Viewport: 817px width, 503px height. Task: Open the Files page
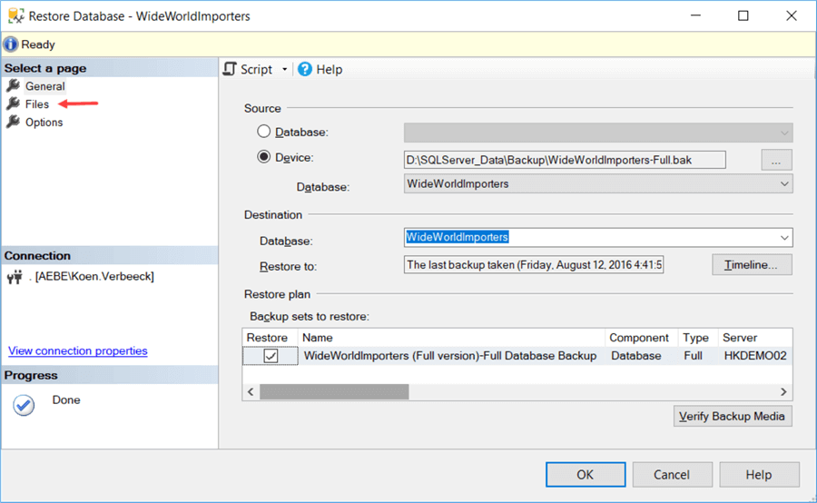point(37,104)
